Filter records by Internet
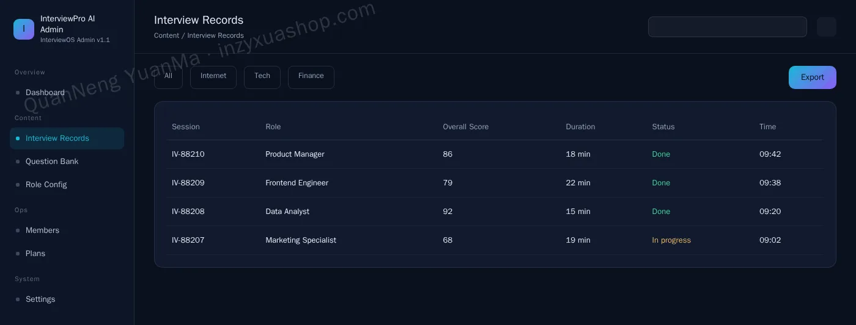This screenshot has width=856, height=325. (x=213, y=77)
